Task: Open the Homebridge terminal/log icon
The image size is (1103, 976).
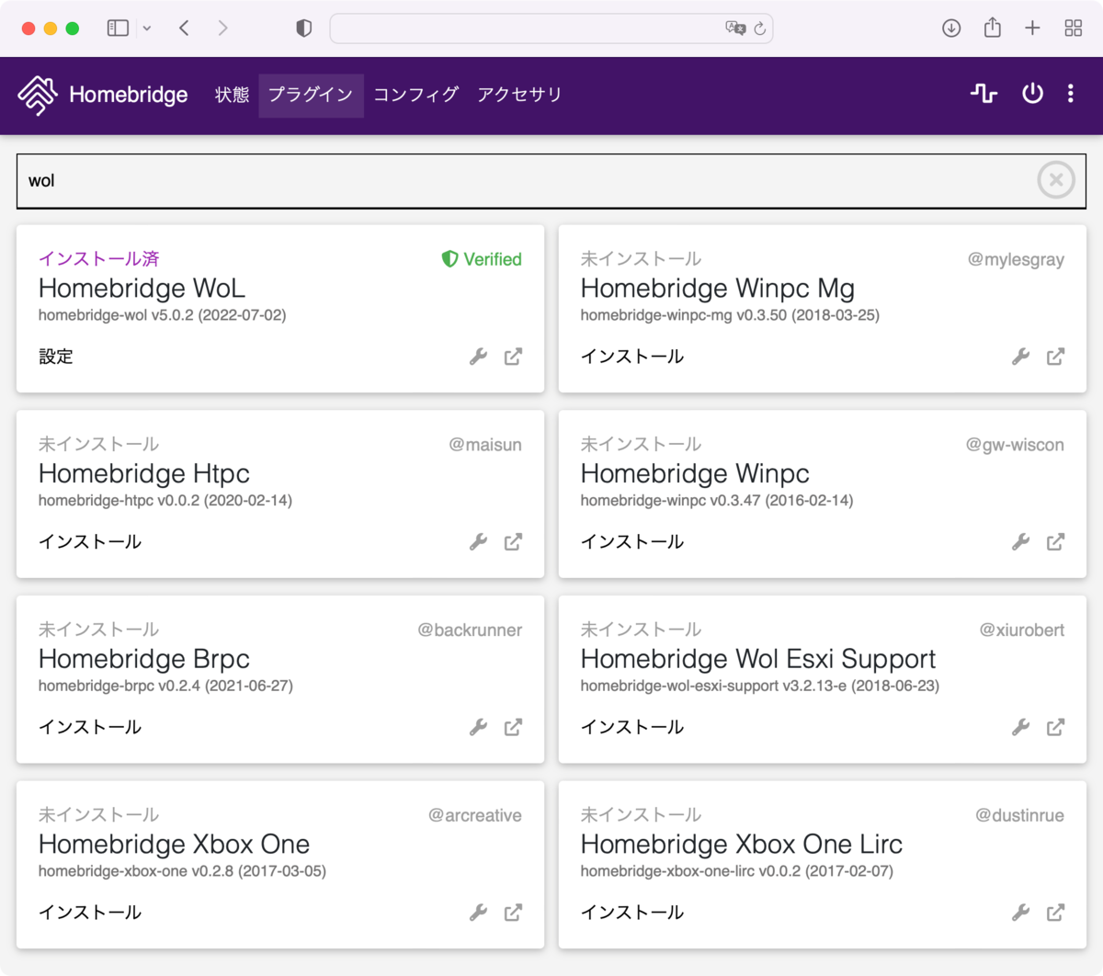Action: [984, 94]
